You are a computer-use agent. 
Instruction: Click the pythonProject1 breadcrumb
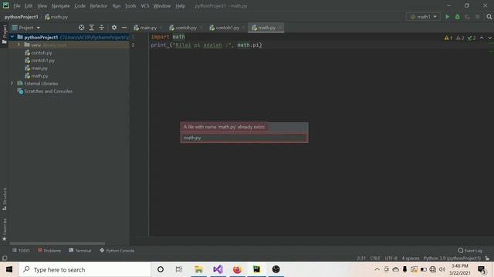[21, 17]
